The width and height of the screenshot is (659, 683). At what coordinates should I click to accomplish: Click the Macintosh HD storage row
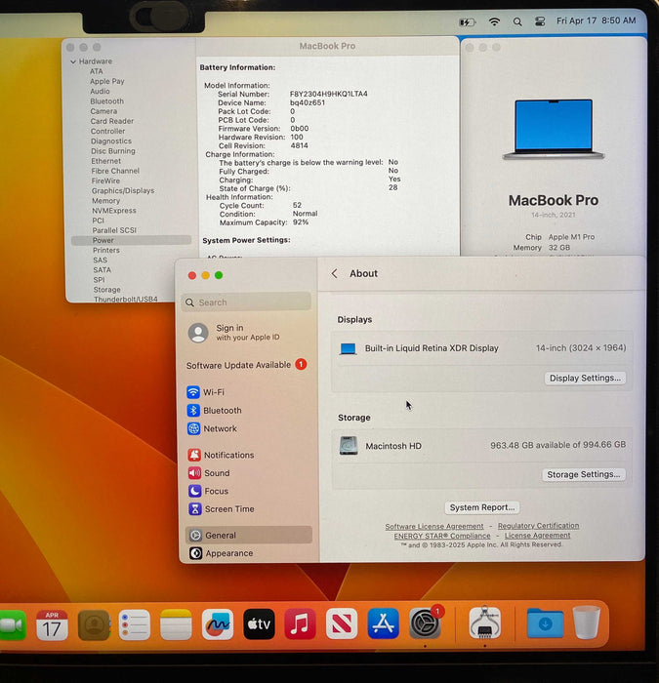click(482, 446)
